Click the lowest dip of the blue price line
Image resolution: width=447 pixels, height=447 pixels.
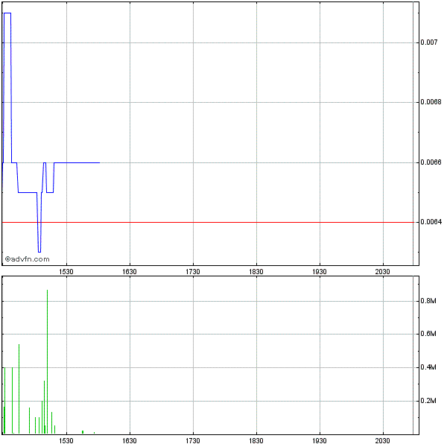39,251
